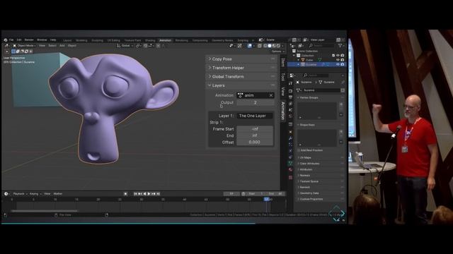Click the transform pivot point icon

139,45
